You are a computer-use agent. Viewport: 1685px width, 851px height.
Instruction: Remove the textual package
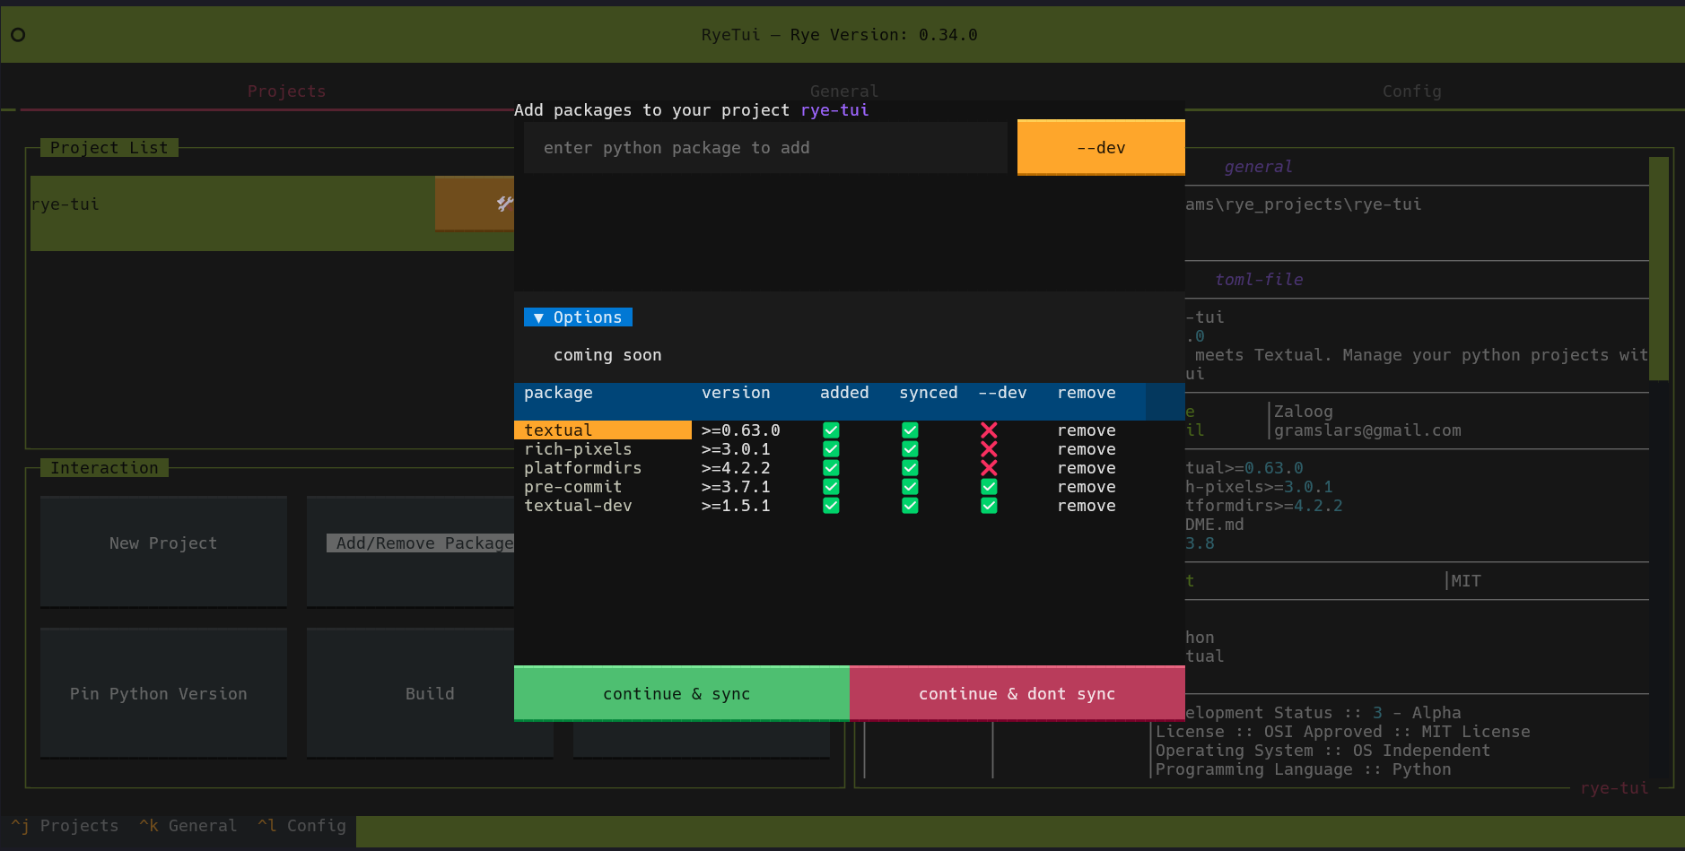pos(1087,430)
